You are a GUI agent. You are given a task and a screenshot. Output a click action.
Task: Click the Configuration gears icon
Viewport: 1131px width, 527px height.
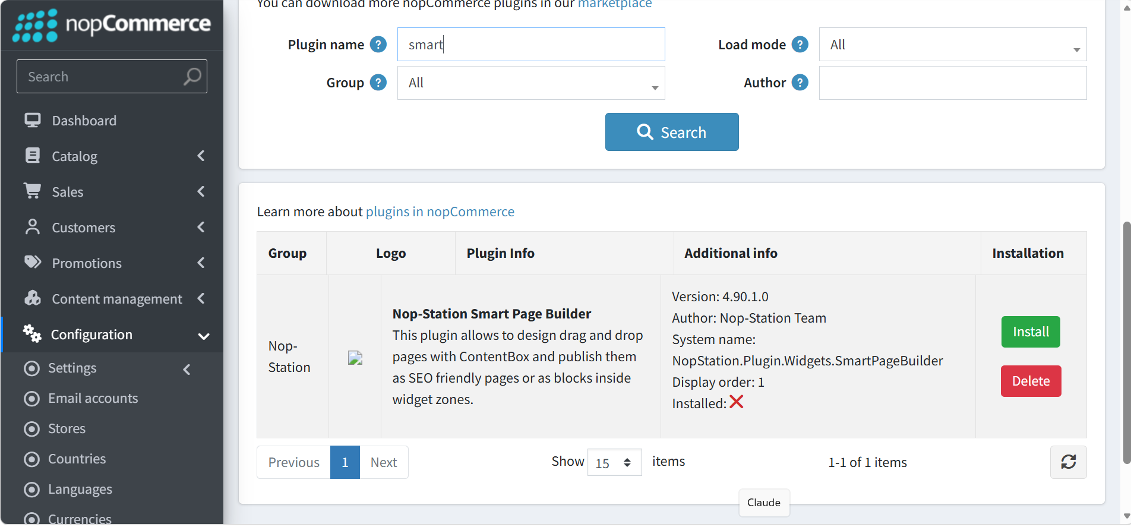point(32,334)
